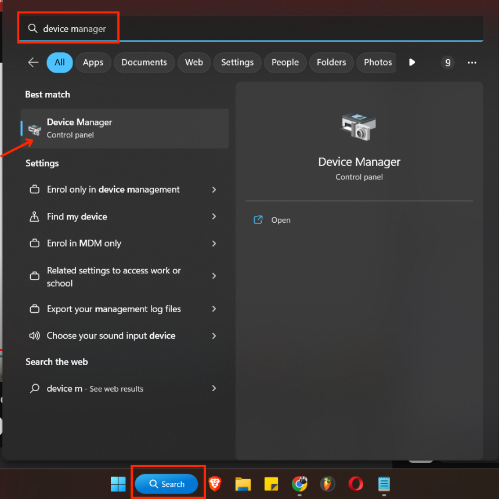
Task: Open the Device Manager best match result
Action: 124,129
